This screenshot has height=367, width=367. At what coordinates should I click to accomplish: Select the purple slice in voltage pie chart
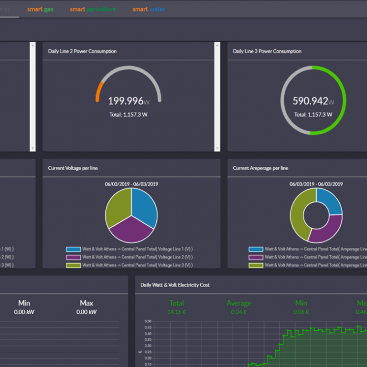[x=131, y=230]
